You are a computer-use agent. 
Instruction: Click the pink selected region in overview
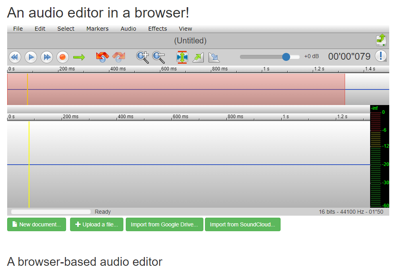176,89
